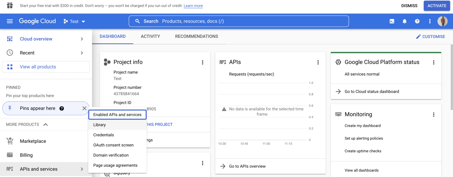The width and height of the screenshot is (453, 177).
Task: Open the top bar three-dot settings menu
Action: click(x=430, y=21)
